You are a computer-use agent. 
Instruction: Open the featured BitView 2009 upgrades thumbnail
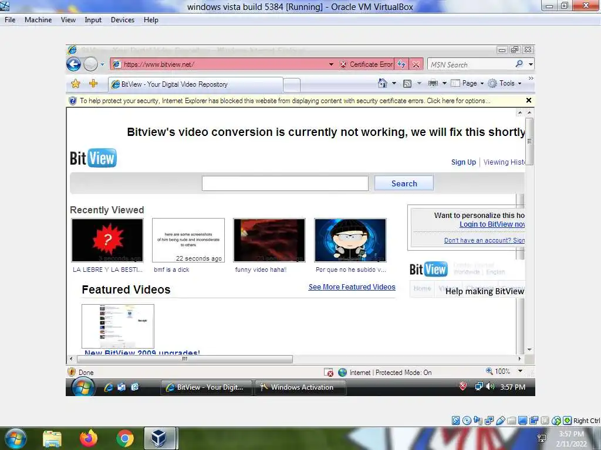tap(118, 326)
